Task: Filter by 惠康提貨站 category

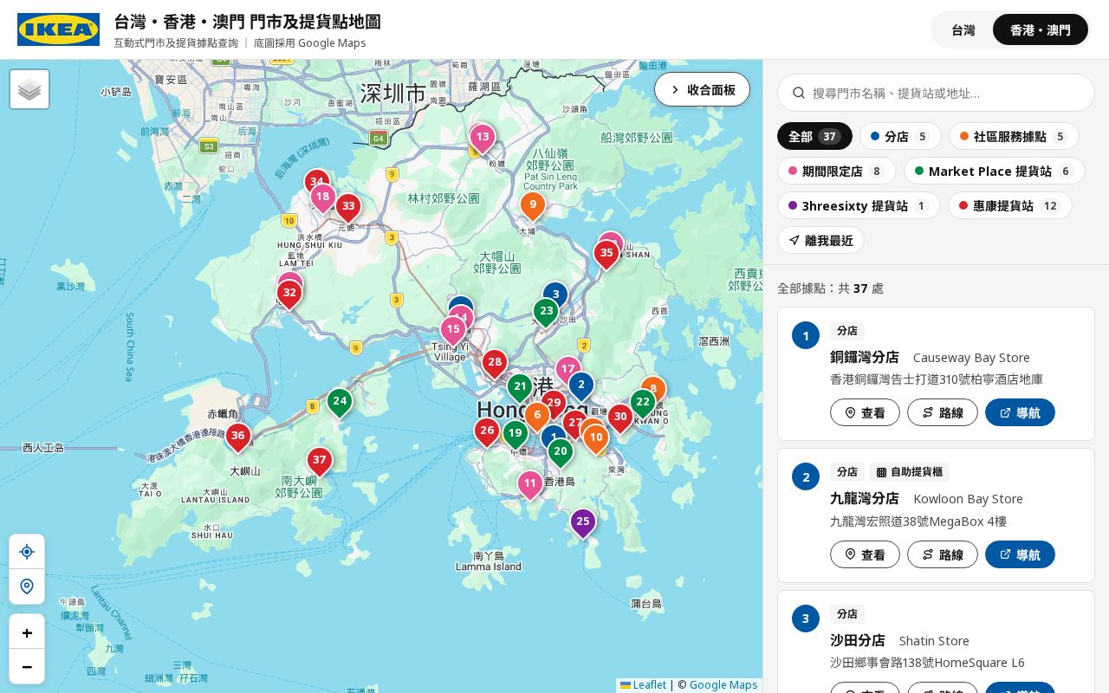Action: [x=1010, y=205]
